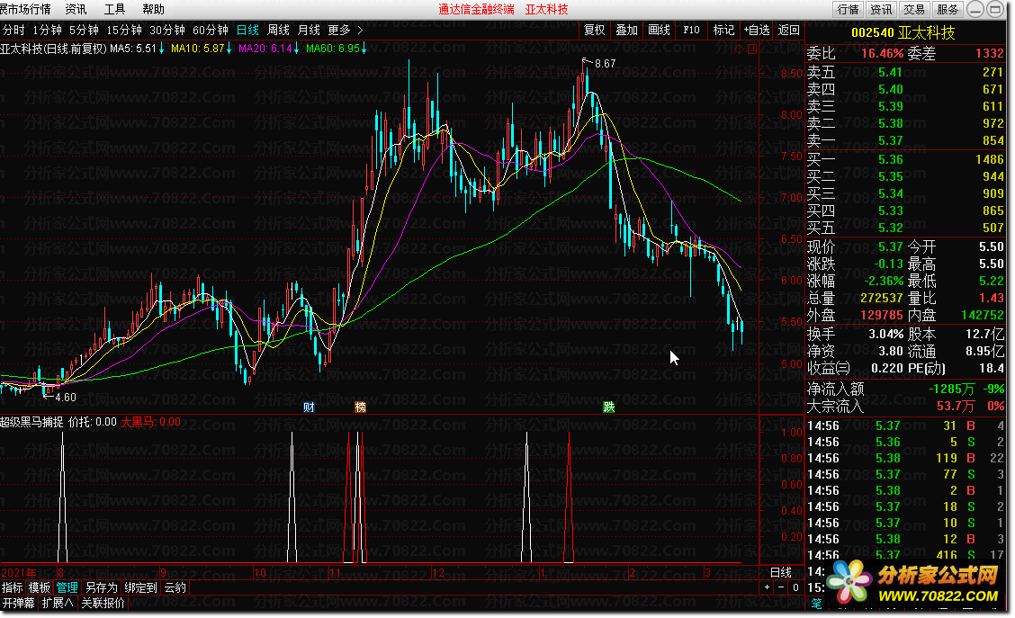This screenshot has height=618, width=1015.
Task: Click the 开弹幕 button
Action: coord(19,603)
